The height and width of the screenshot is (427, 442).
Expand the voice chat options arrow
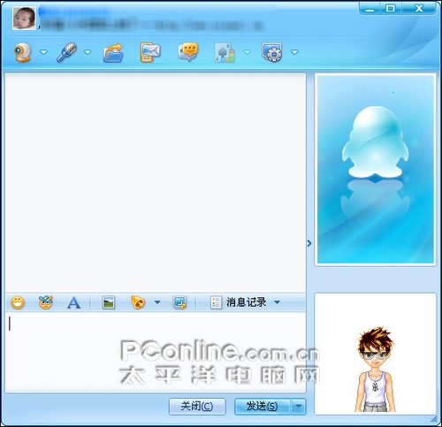[x=88, y=52]
